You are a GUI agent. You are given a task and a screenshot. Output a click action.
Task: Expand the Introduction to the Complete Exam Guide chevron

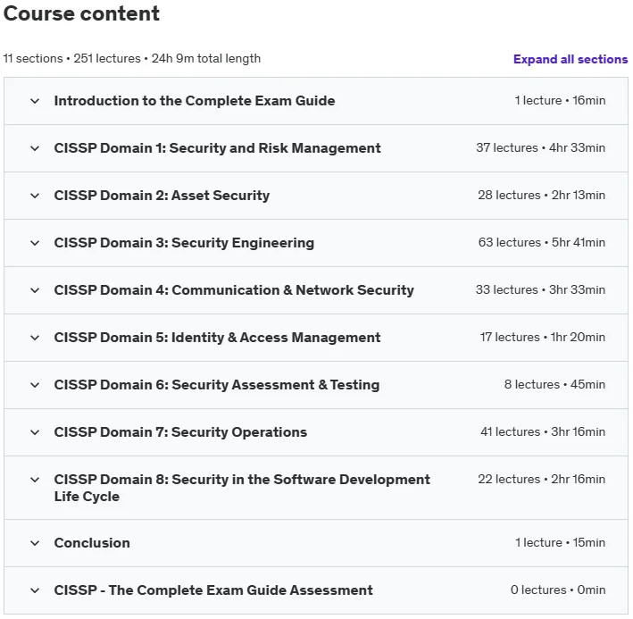[35, 101]
